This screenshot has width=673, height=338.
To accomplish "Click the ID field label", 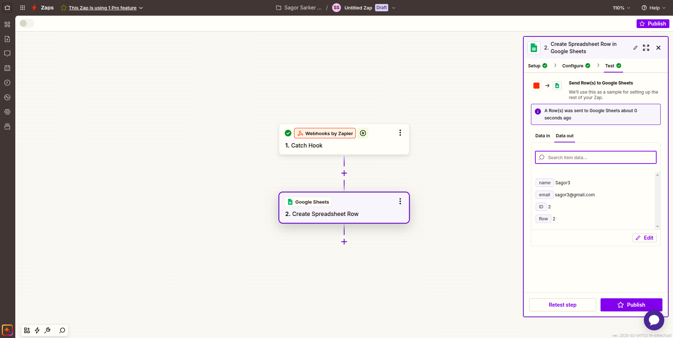I will (x=541, y=207).
